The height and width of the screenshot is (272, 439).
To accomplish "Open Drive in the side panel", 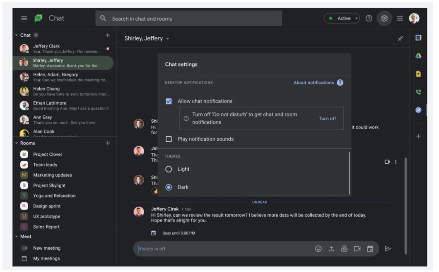I will pos(418,56).
